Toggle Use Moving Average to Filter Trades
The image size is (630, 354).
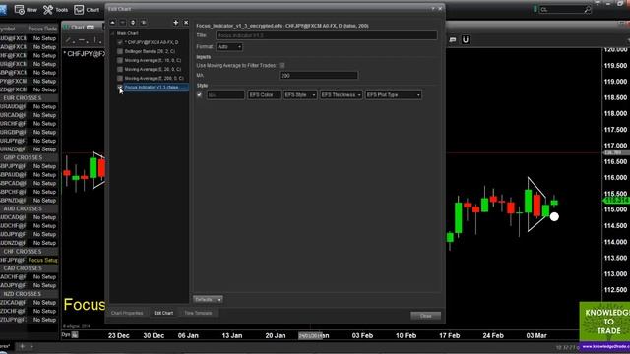click(x=283, y=65)
